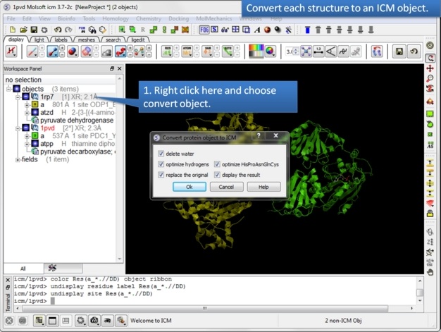Screen dimensions: 441x332
Task: Click the FOG toggle icon in toolbar
Action: tap(204, 30)
